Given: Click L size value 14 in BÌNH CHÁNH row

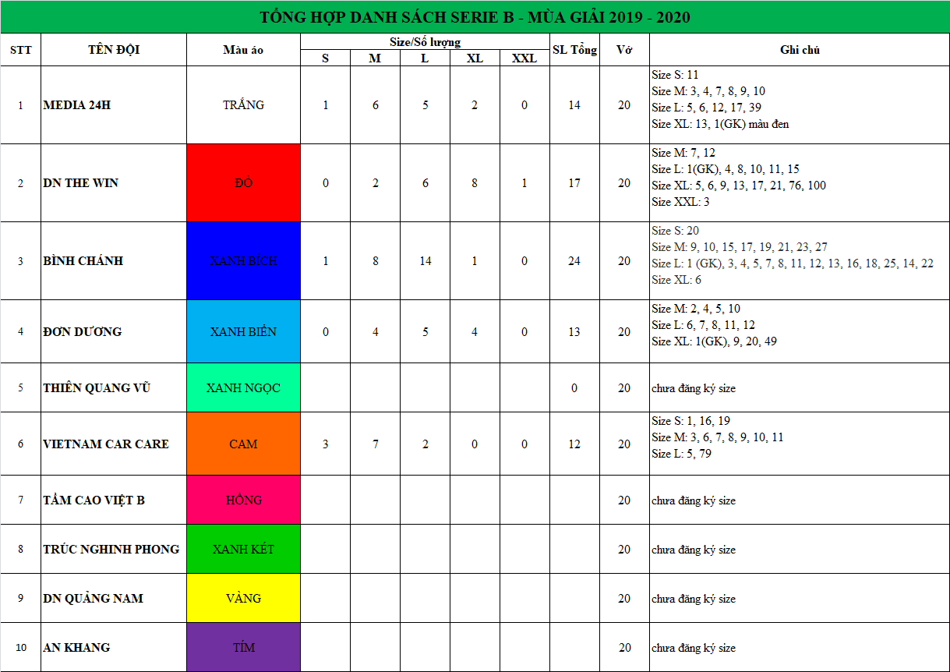Looking at the screenshot, I should (425, 261).
